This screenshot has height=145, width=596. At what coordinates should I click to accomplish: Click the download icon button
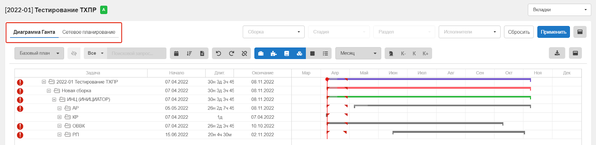click(x=557, y=53)
